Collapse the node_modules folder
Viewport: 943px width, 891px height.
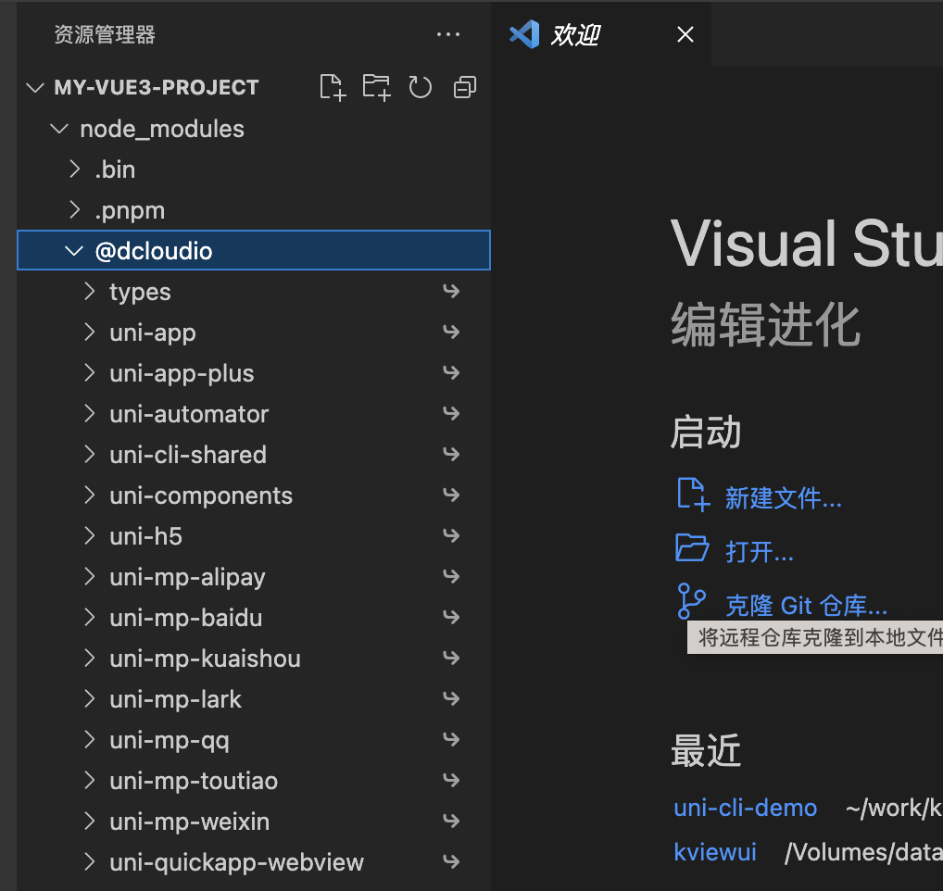pos(59,129)
